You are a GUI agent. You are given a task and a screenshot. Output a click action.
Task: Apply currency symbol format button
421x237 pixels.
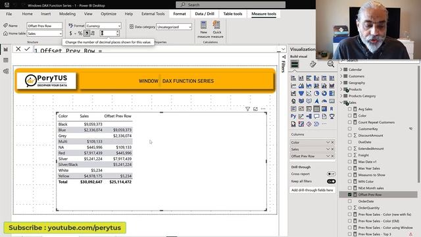70,34
